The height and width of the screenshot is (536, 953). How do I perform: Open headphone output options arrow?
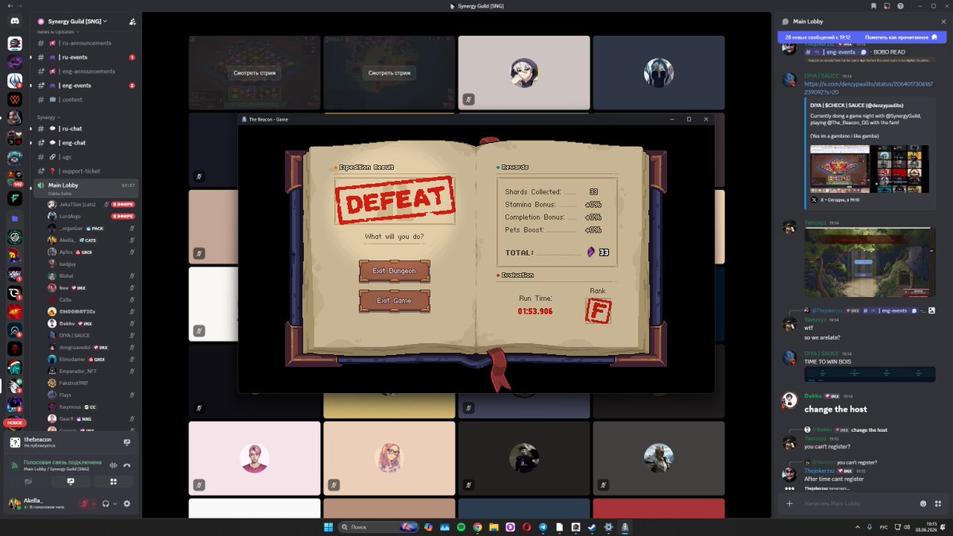point(115,503)
